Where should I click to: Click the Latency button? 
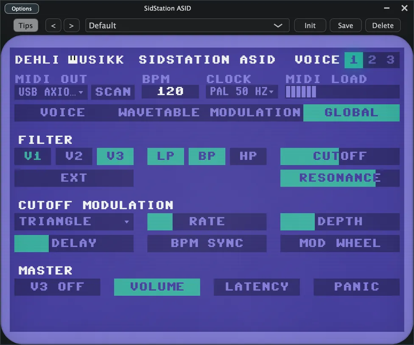click(257, 287)
